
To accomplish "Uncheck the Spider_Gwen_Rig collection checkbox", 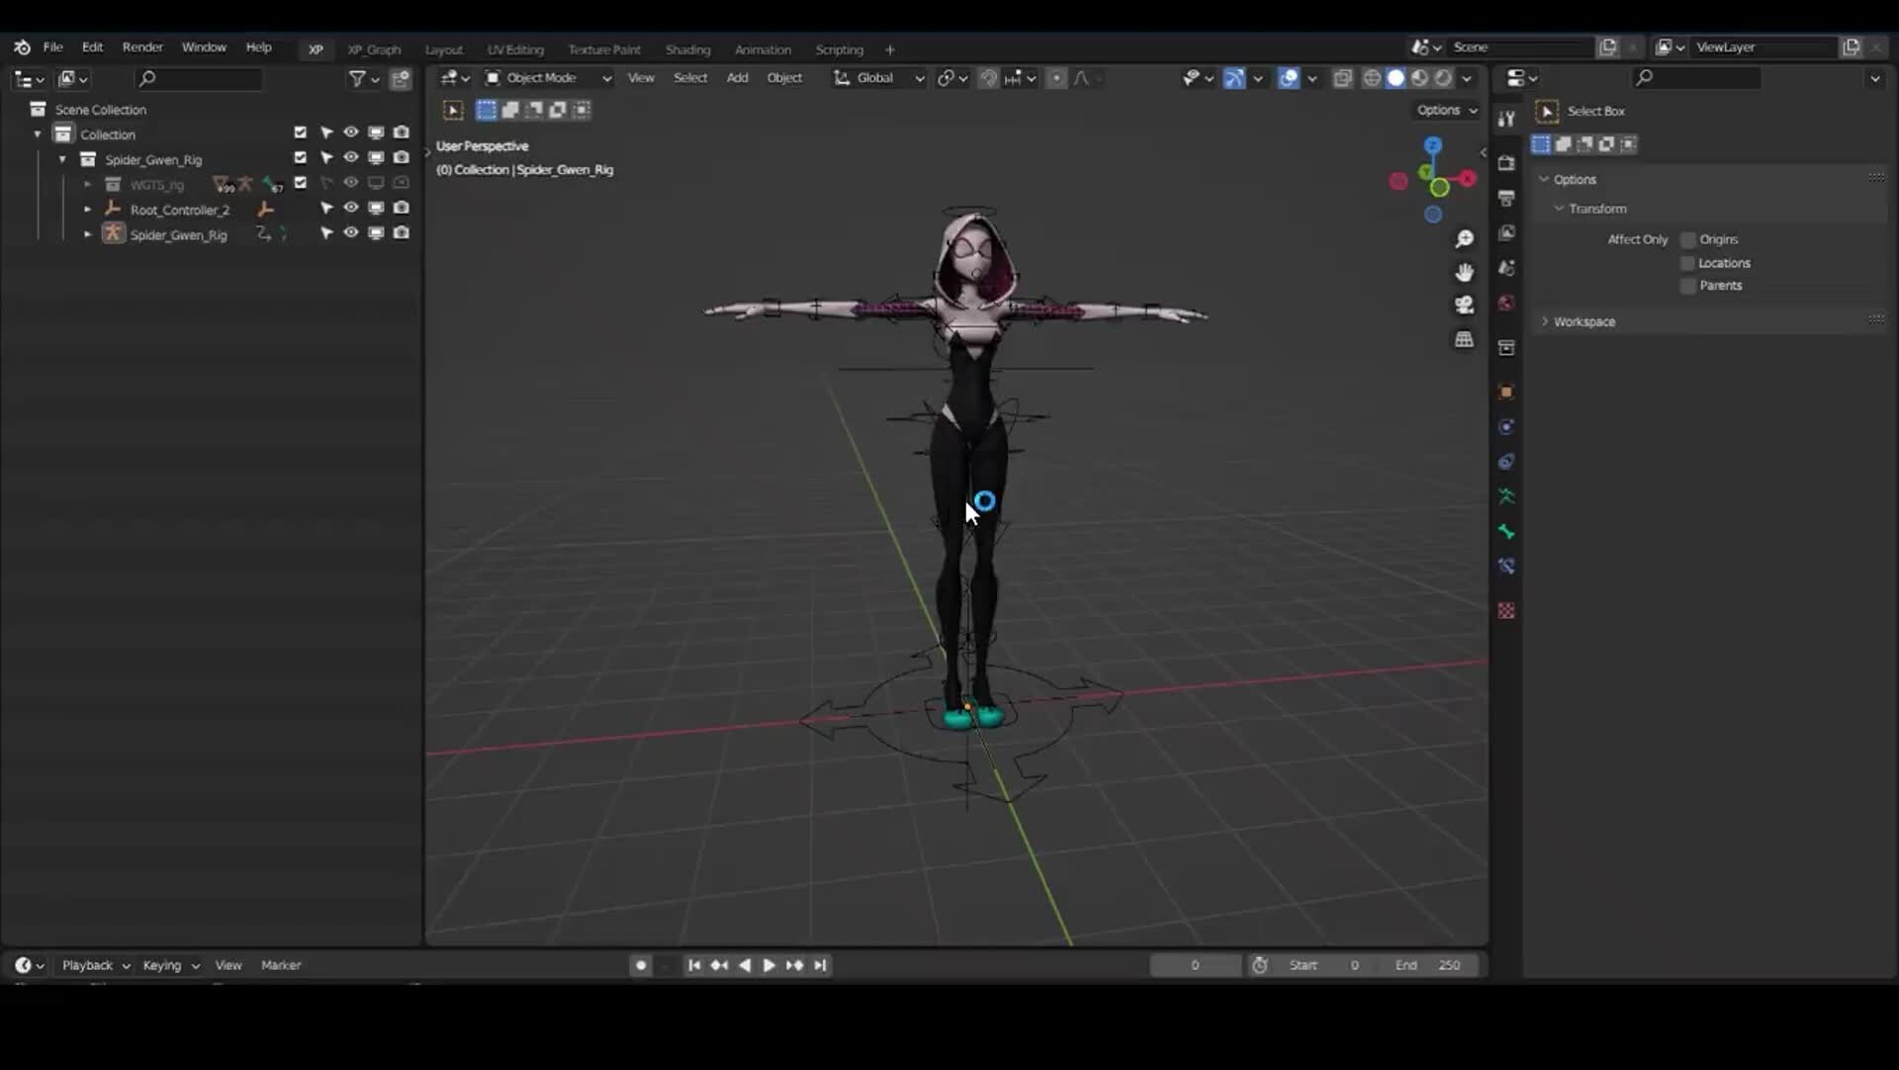I will pos(300,157).
